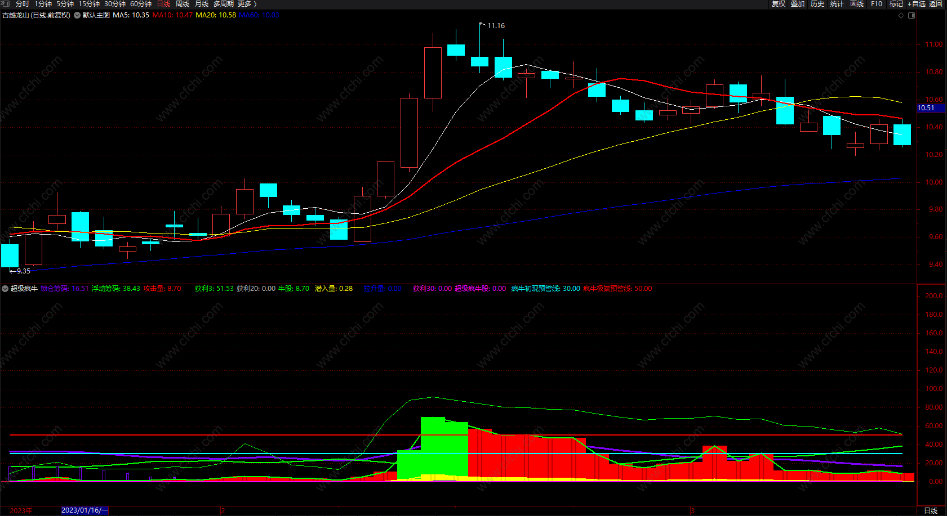This screenshot has width=947, height=516.
Task: Click the MA20: 10.58 legend label
Action: (216, 15)
